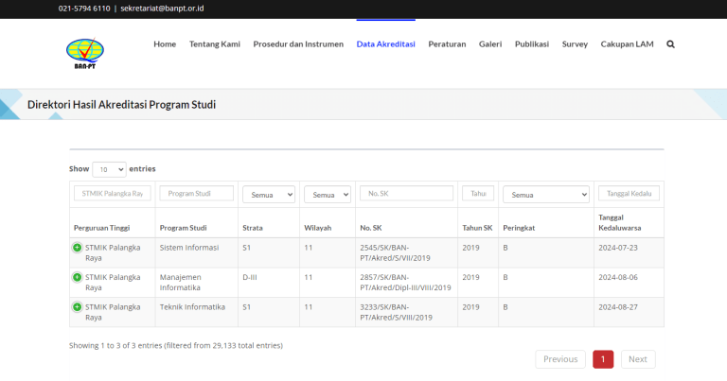This screenshot has height=381, width=727.
Task: Open Prosedur dan Instrumen menu
Action: [x=298, y=44]
